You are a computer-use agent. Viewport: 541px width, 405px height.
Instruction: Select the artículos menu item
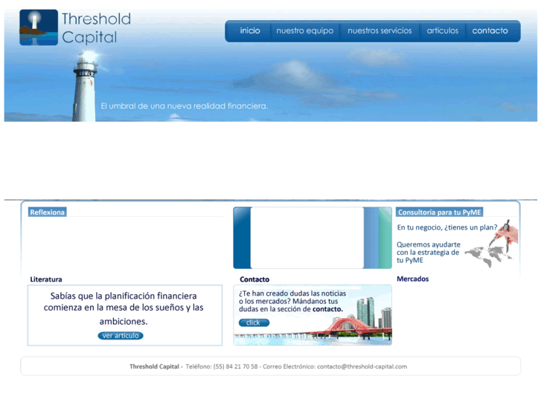pos(442,30)
